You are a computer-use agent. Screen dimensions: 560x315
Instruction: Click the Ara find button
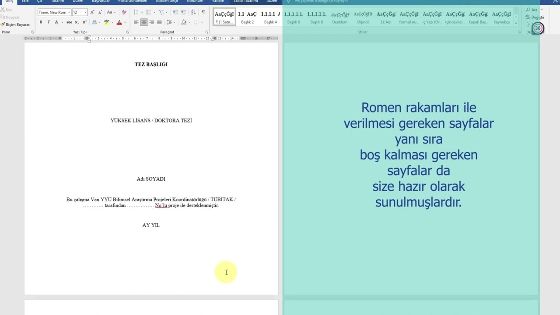(532, 10)
